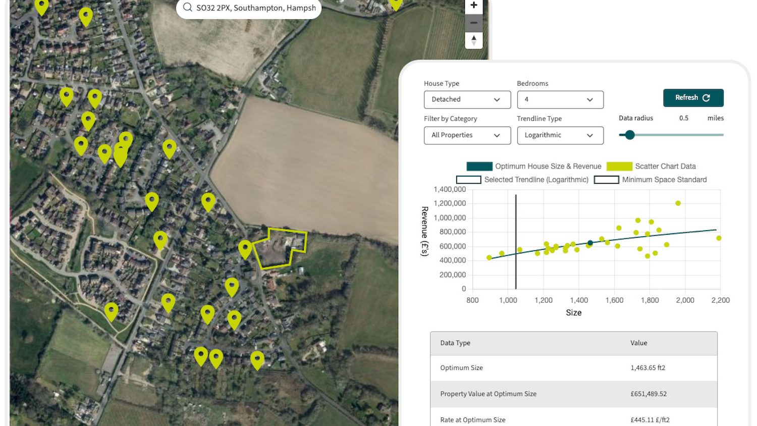Click the circular refresh arrow icon
Viewport: 757px width, 426px height.
pyautogui.click(x=707, y=97)
